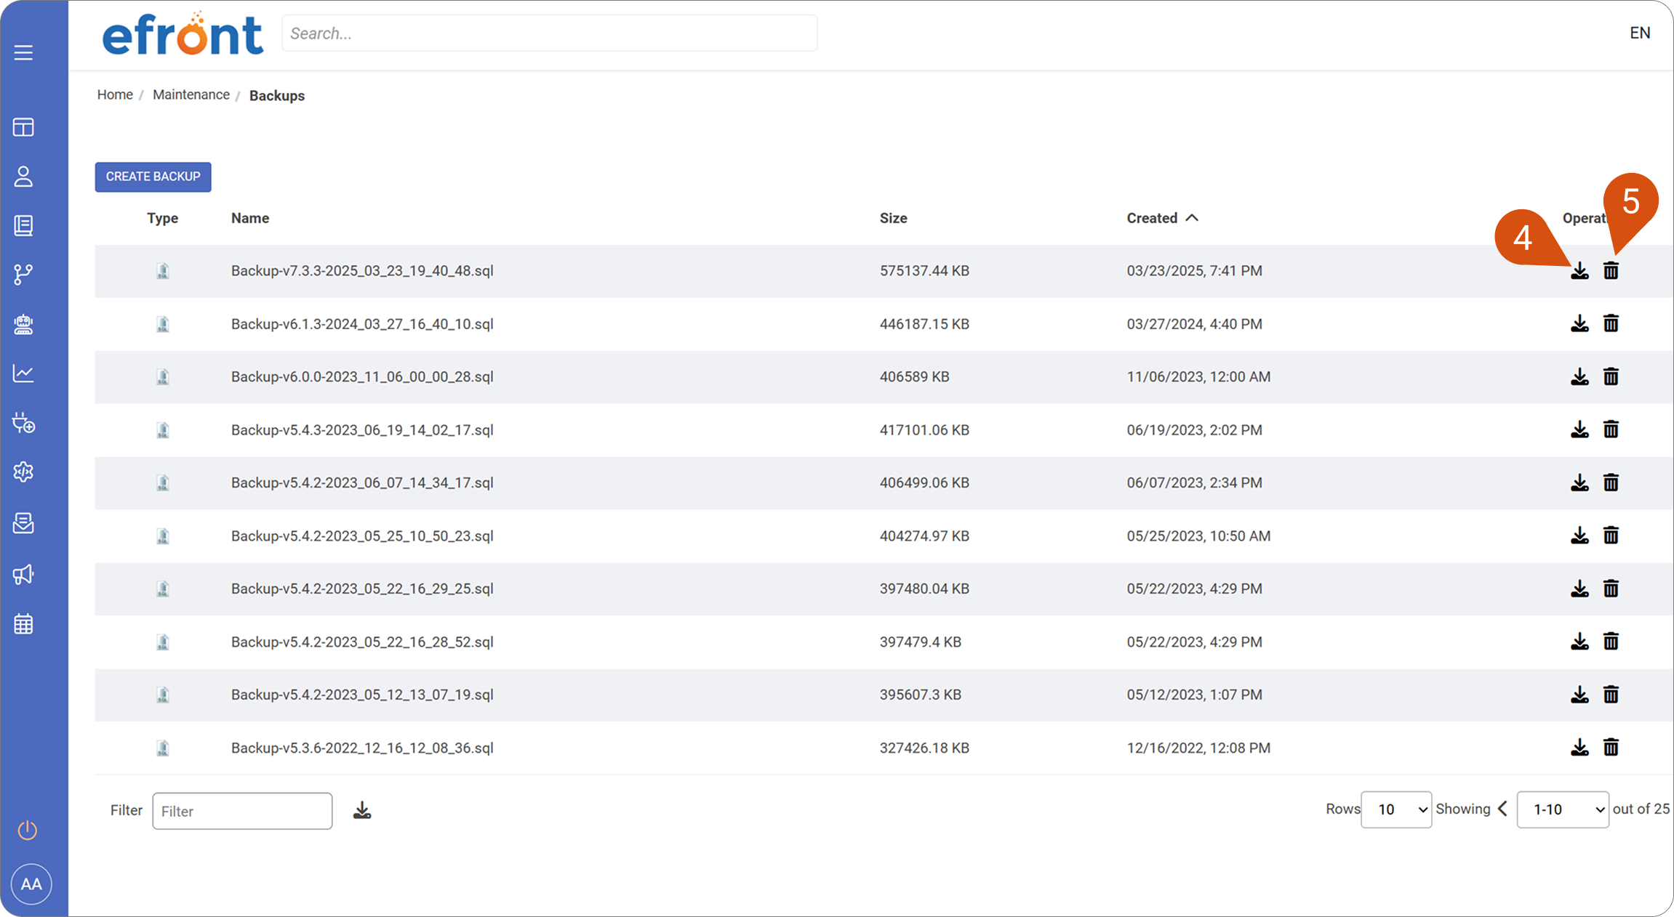Download Backup-v7.3.3-2025_03_23 file
The image size is (1674, 917).
[x=1579, y=271]
